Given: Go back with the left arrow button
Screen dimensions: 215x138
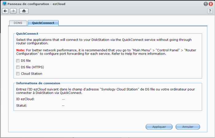Looking at the screenshot, I should click(x=5, y=11).
